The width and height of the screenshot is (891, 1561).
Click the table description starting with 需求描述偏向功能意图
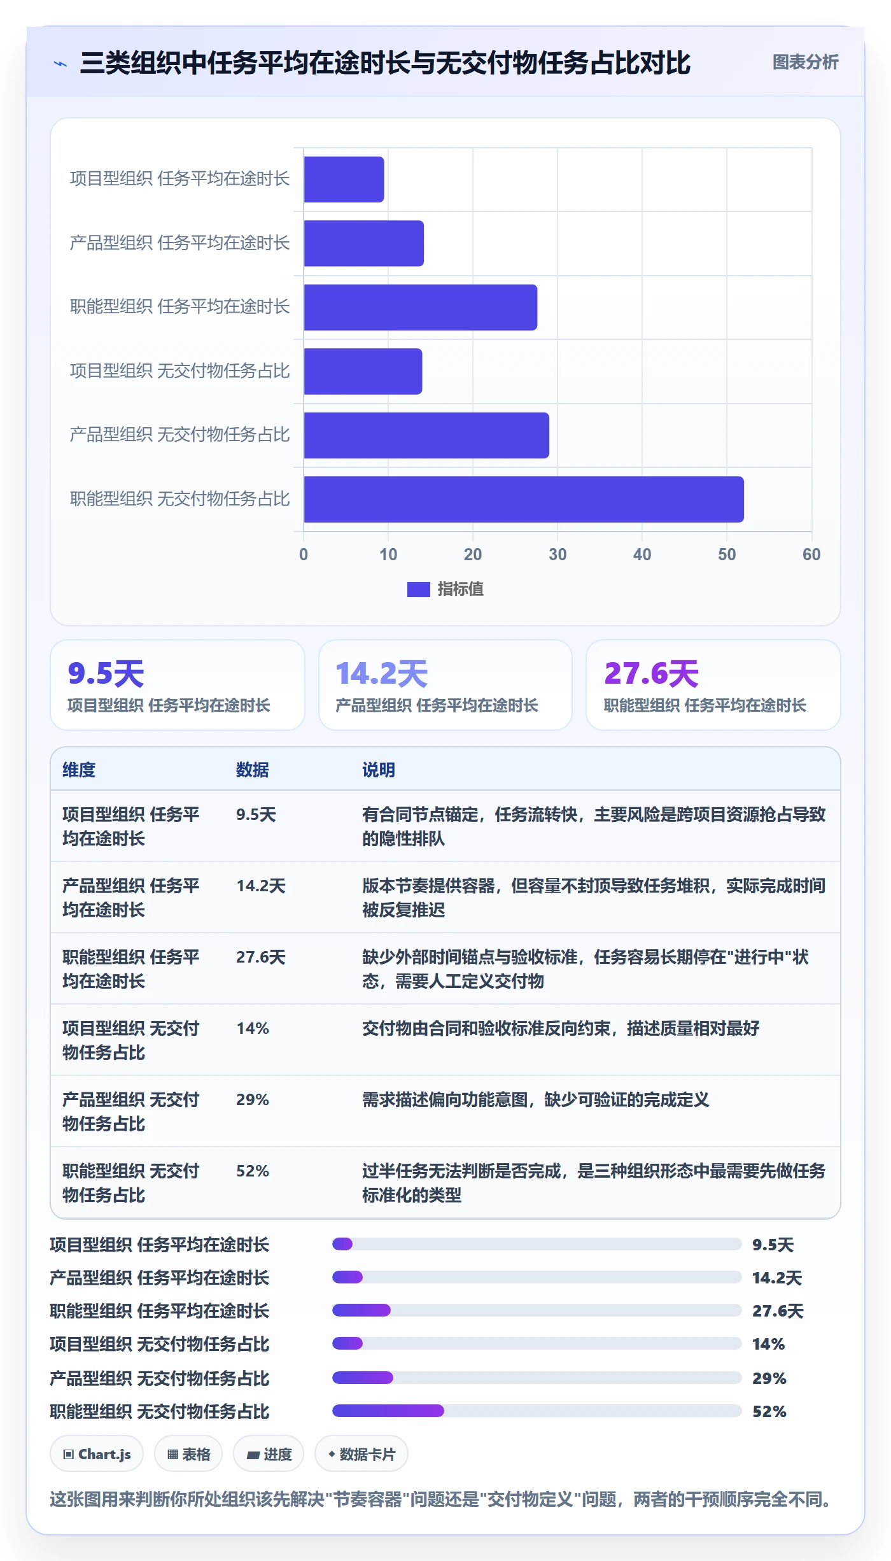pyautogui.click(x=536, y=1099)
